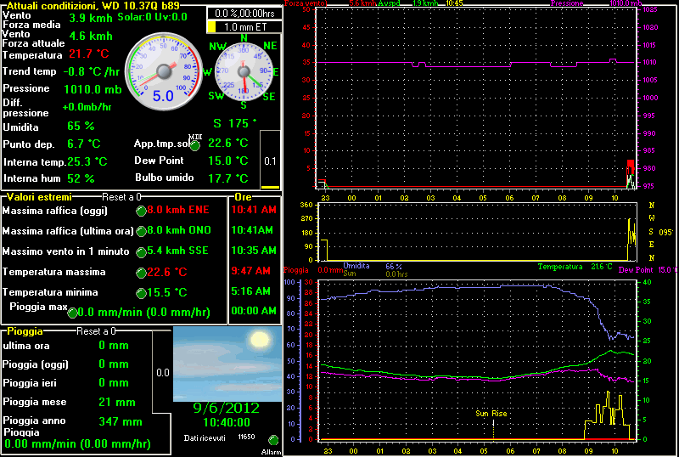Click the green indicator next to Temperatura minima
Image resolution: width=679 pixels, height=457 pixels.
(141, 294)
